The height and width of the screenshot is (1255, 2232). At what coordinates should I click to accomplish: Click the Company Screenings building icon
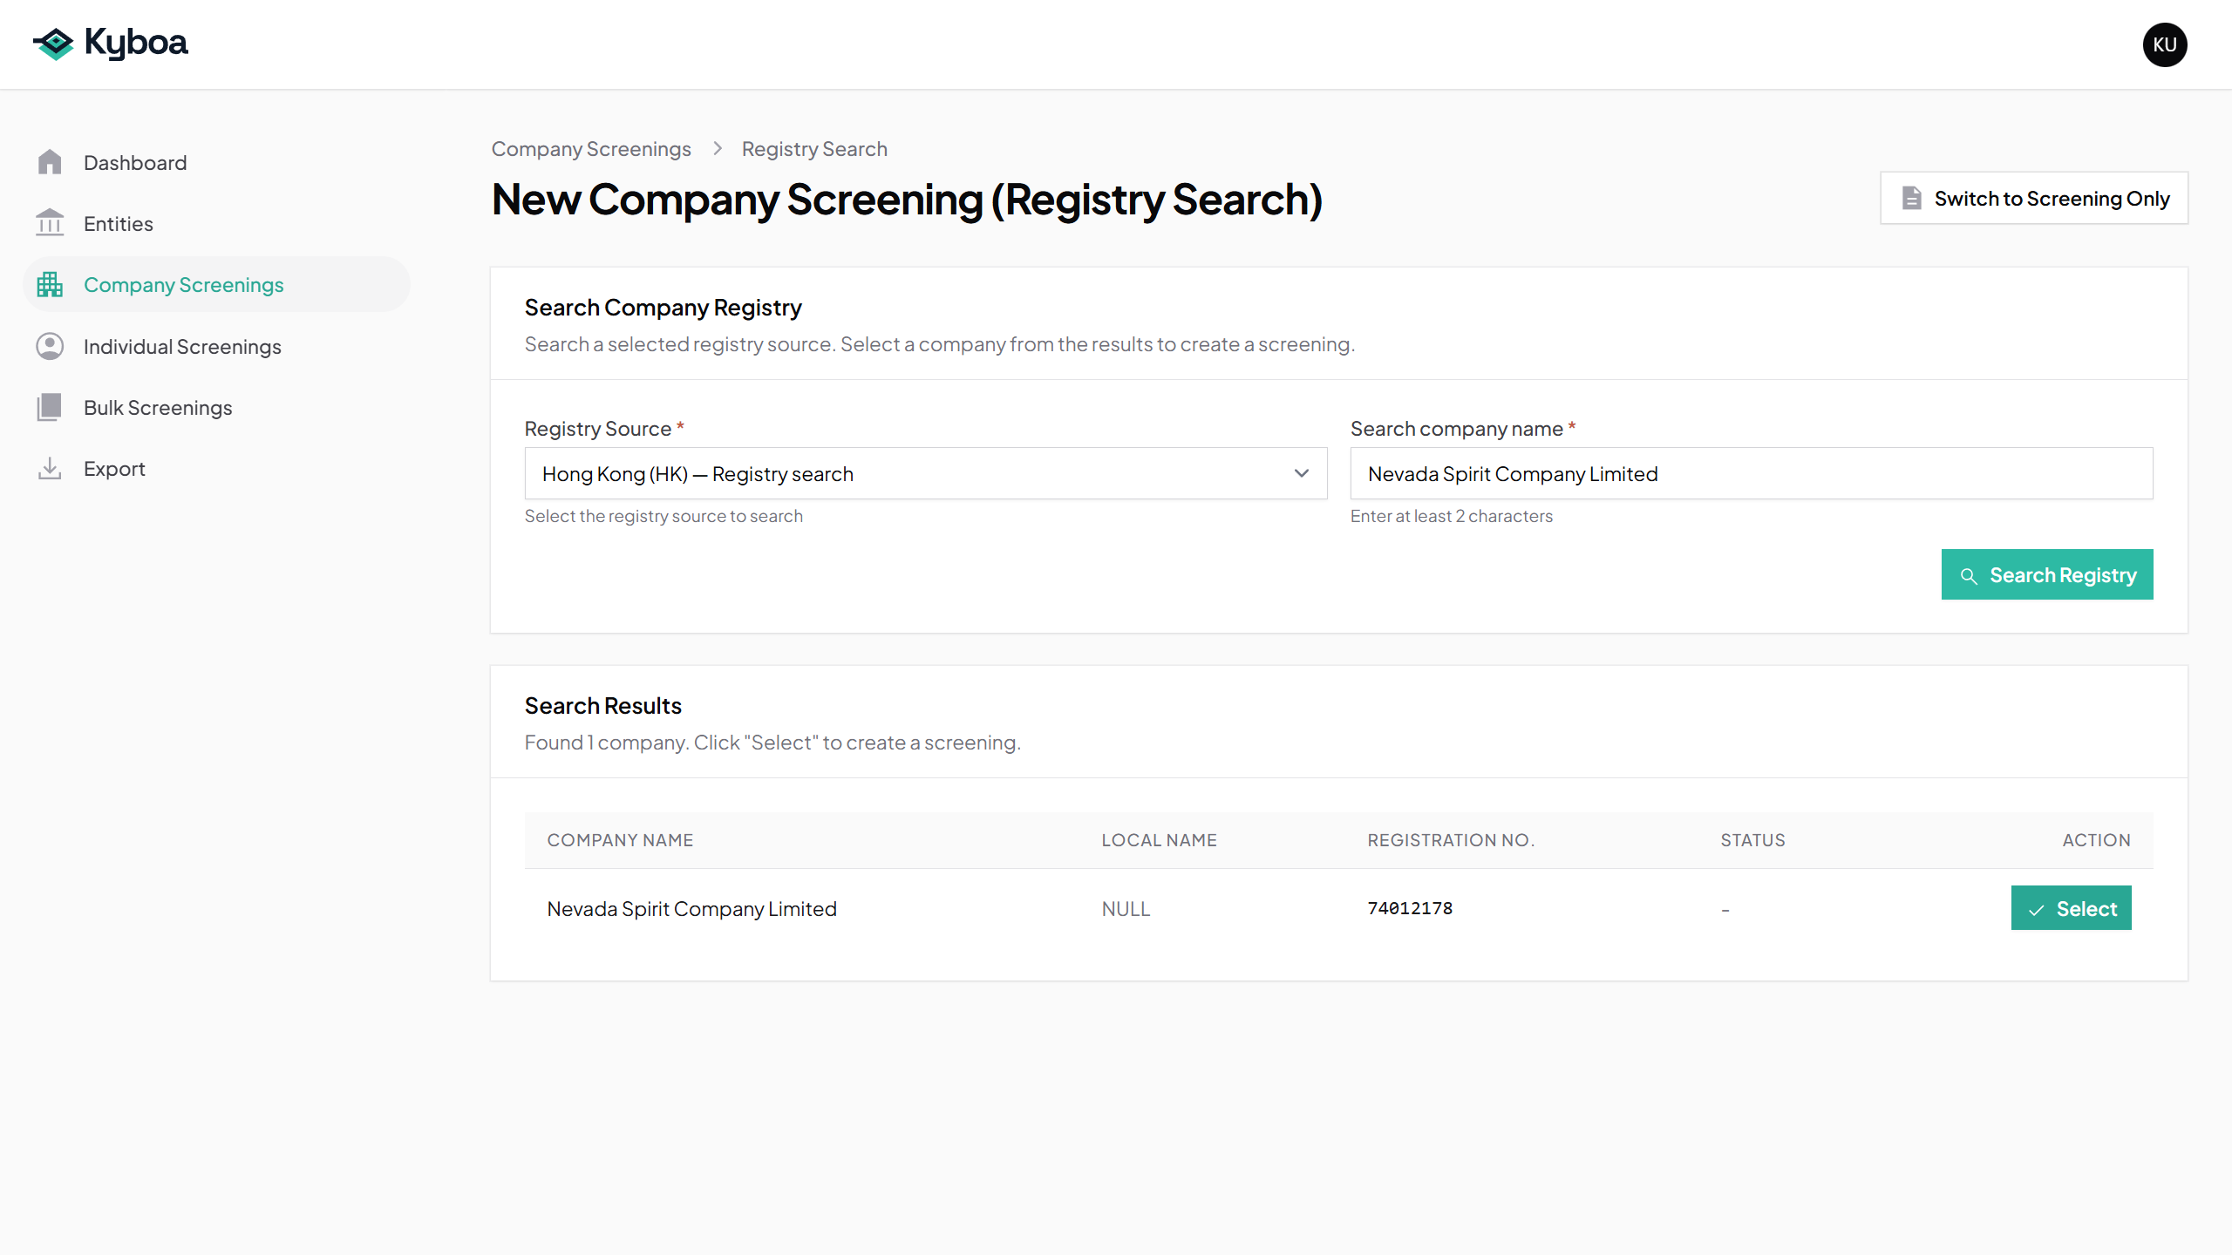(50, 284)
